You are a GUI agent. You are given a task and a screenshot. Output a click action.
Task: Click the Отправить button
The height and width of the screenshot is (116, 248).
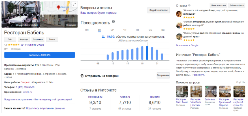(163, 75)
